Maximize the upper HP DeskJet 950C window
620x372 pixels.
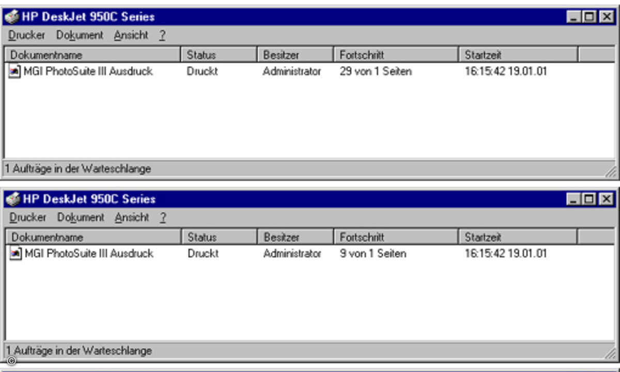(590, 17)
